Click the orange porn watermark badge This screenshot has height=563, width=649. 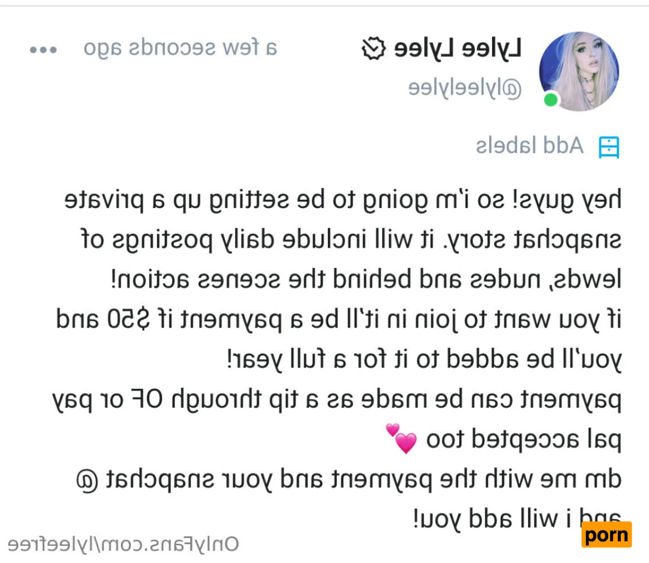pos(607,535)
